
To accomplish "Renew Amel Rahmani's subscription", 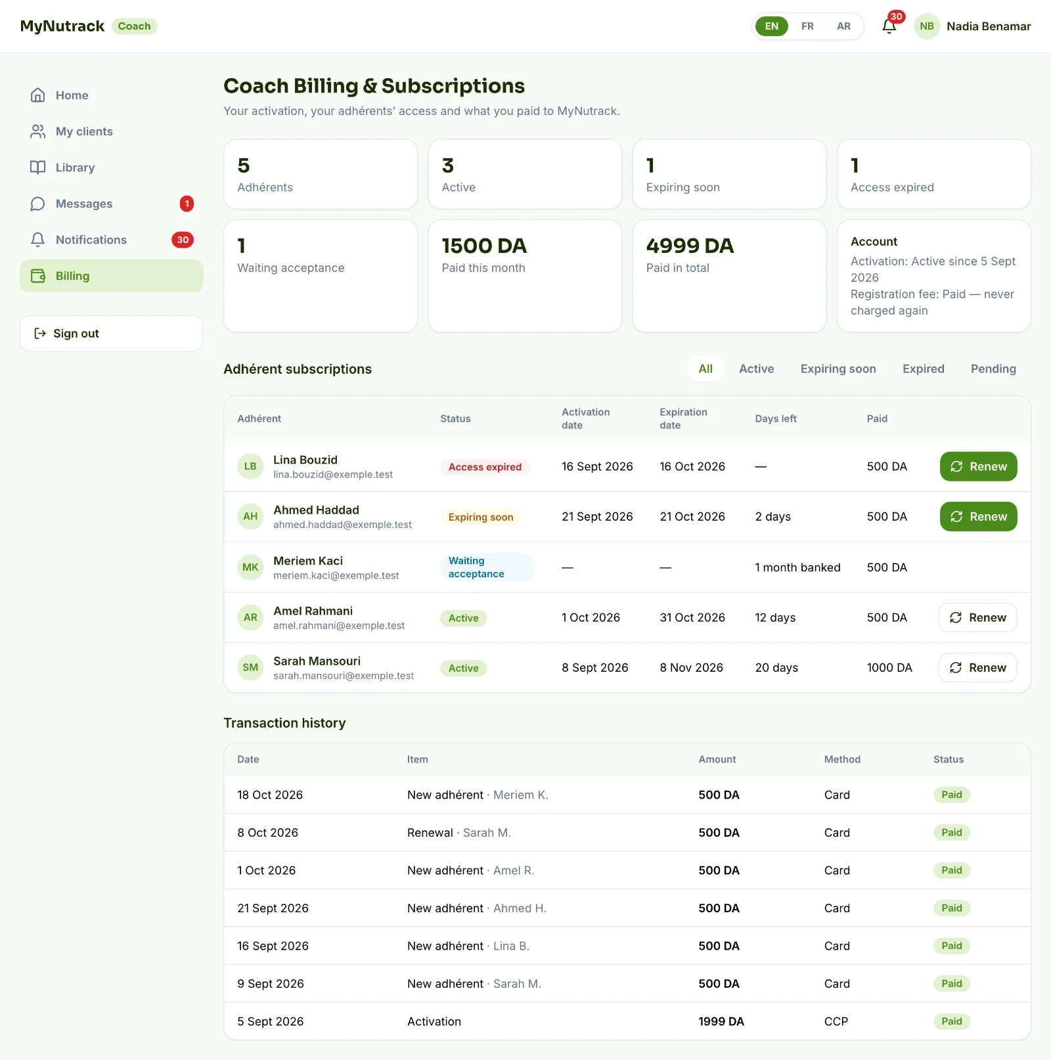I will pos(977,617).
